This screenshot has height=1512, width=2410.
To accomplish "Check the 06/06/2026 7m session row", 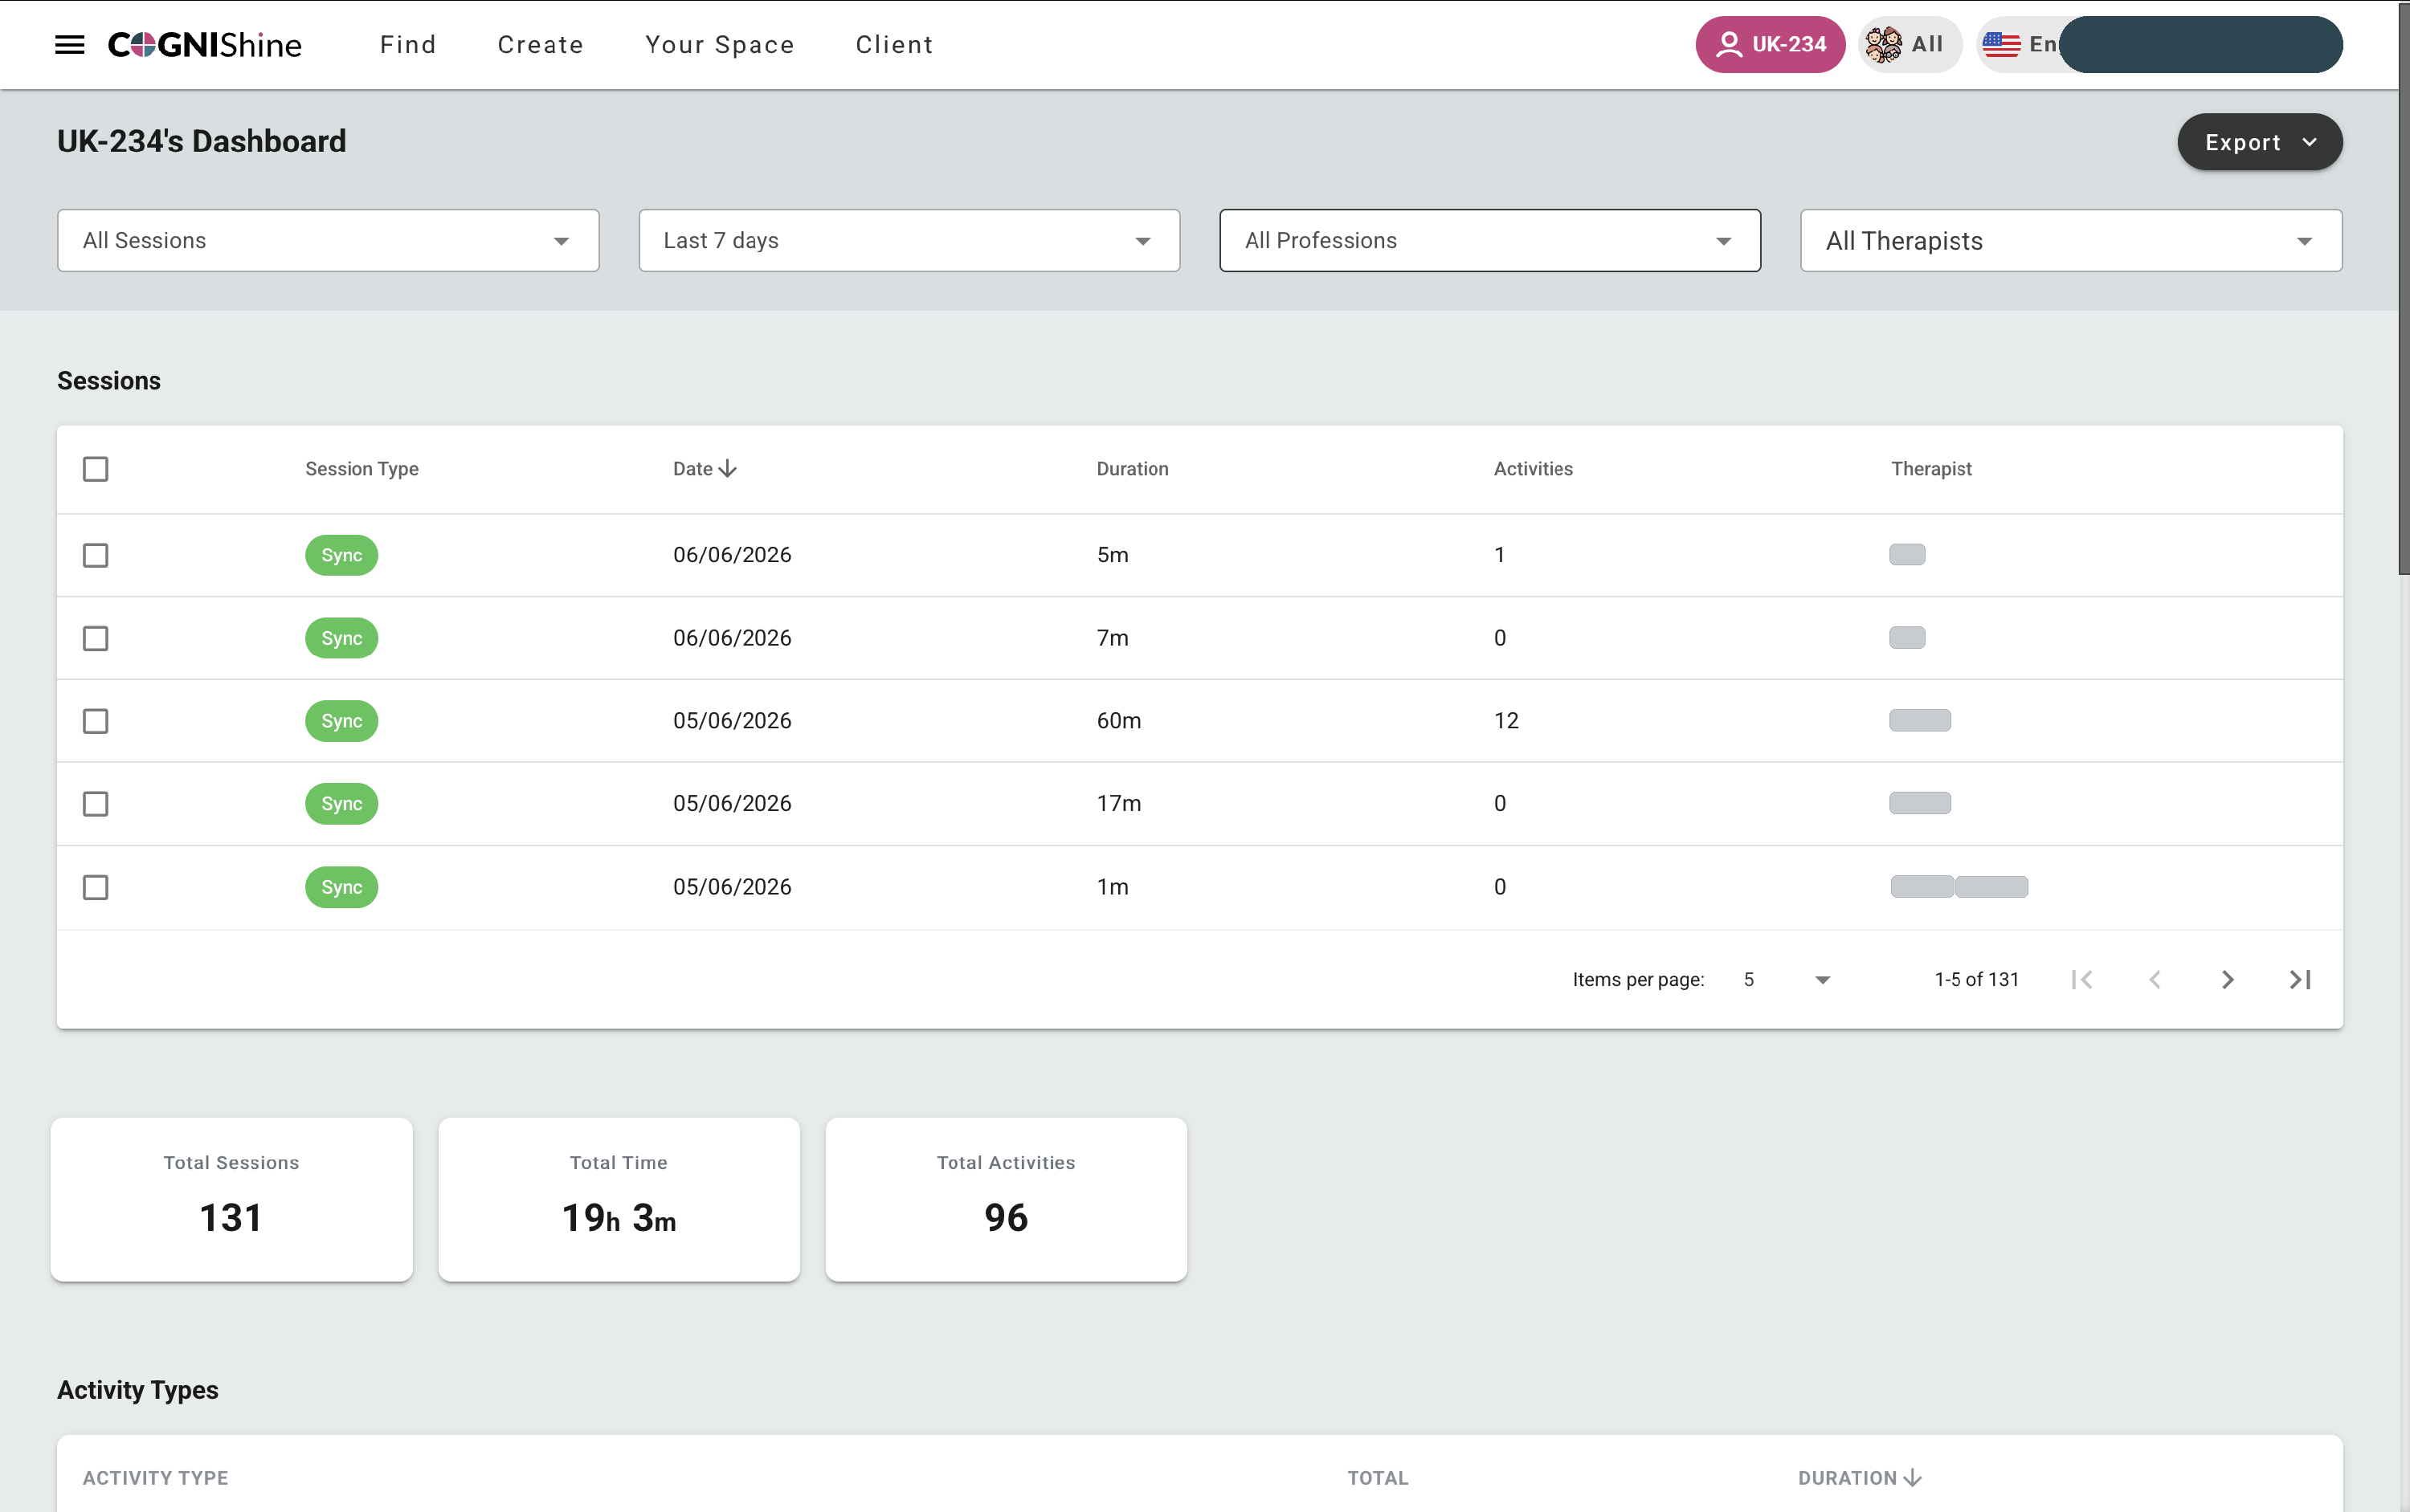I will pyautogui.click(x=95, y=638).
